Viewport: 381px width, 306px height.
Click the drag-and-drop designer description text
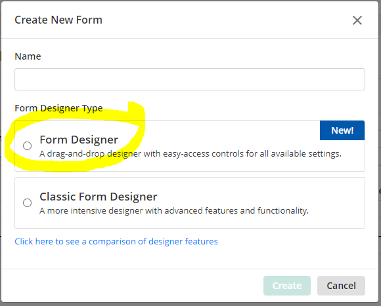(190, 153)
